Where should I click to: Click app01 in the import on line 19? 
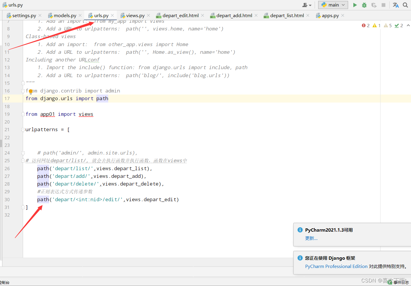48,114
